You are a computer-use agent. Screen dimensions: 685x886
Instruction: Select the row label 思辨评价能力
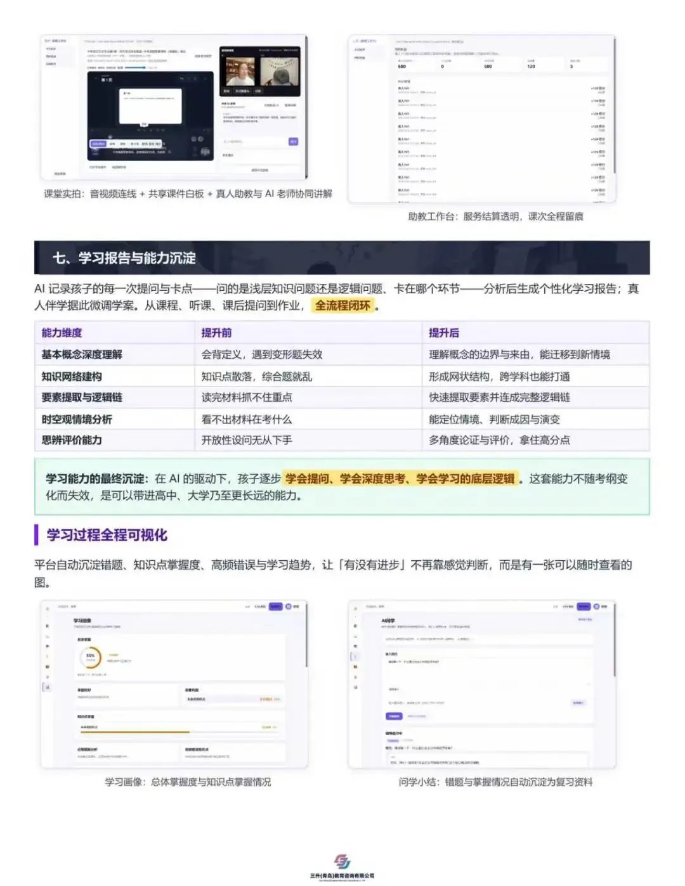click(72, 440)
